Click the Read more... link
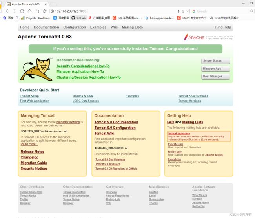Image resolution: width=255 pixels, height=218 pixels. coord(29,144)
